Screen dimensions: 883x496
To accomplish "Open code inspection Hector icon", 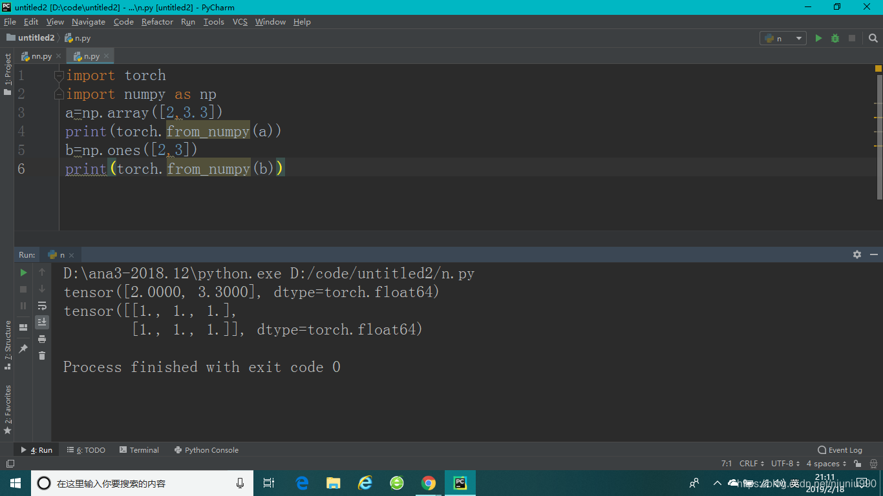I will pos(872,464).
